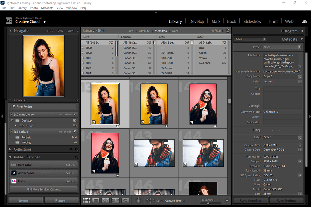Click Copy Name action button icon
Screen dimensions: 311x207
click(300, 77)
